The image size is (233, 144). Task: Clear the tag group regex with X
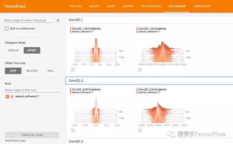[x=58, y=20]
